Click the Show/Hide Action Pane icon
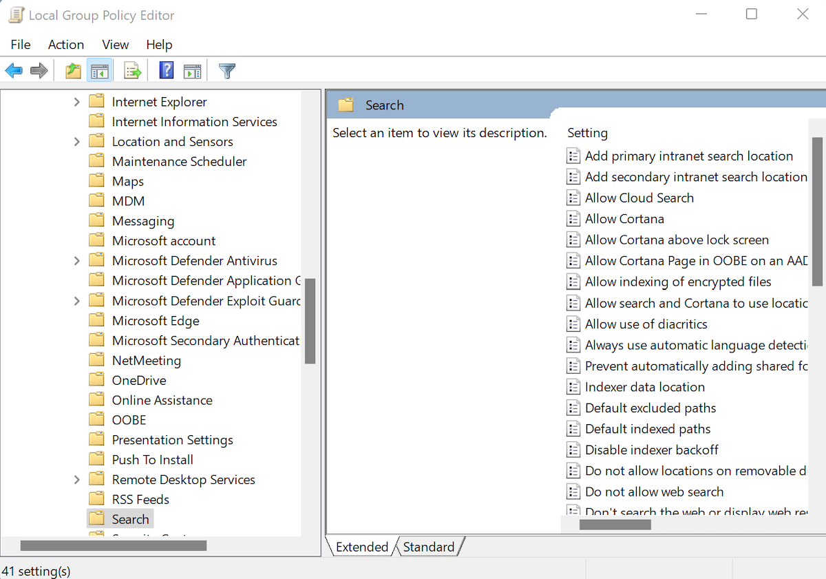 pos(192,70)
